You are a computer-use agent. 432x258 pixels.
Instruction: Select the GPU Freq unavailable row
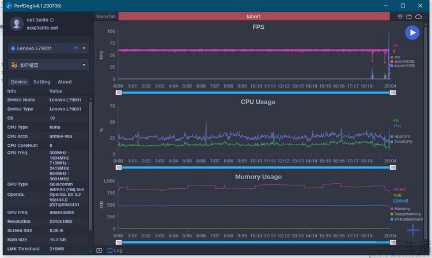[x=46, y=213]
